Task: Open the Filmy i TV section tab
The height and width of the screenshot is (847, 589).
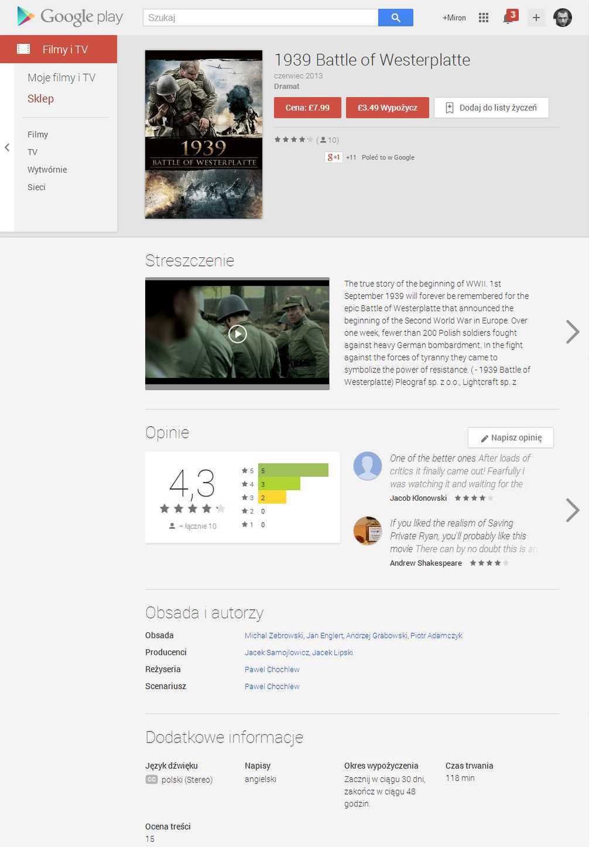Action: point(59,49)
